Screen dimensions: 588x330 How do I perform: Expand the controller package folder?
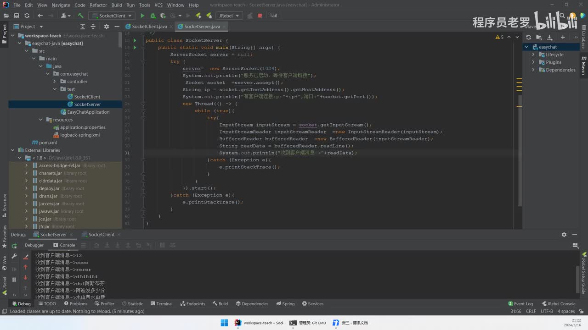click(55, 82)
